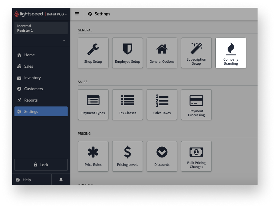Open the highlighted Company Branding tile
The width and height of the screenshot is (276, 208).
[231, 53]
